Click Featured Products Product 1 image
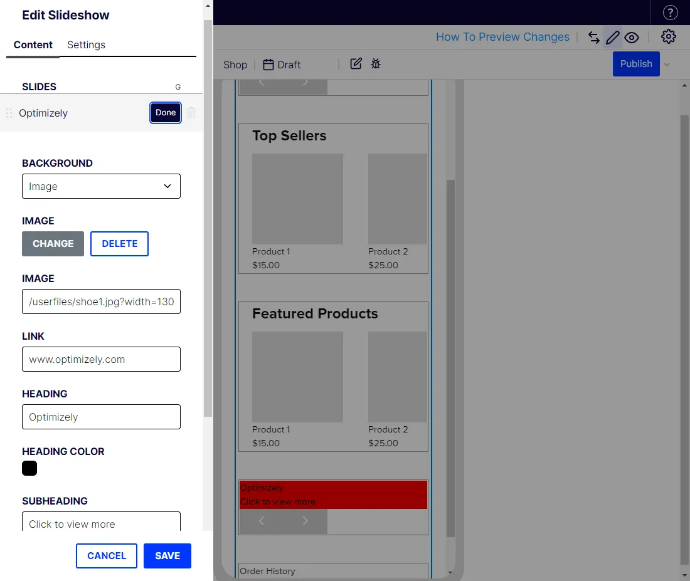 point(297,377)
